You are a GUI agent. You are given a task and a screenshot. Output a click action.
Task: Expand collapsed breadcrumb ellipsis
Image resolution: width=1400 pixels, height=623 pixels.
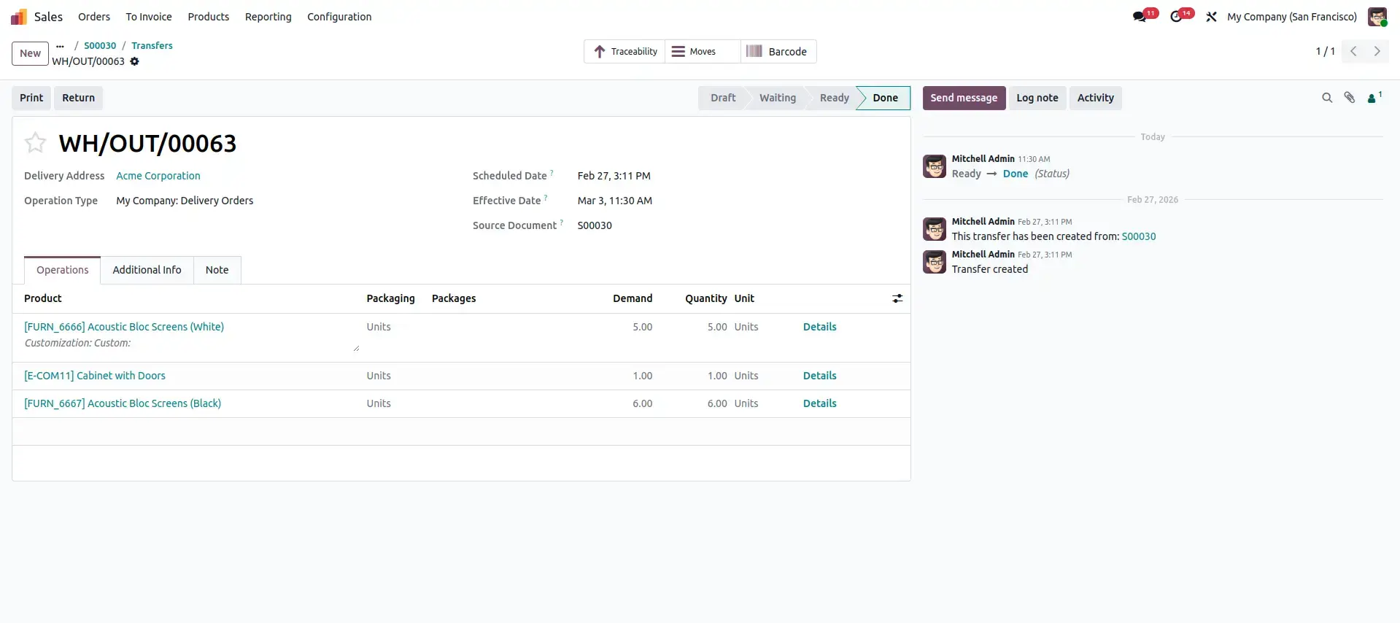[x=60, y=45]
